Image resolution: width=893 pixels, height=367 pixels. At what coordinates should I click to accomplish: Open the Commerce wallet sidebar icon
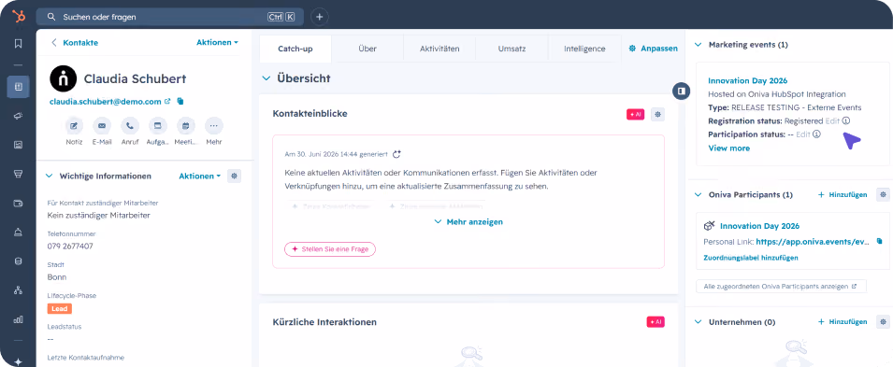coord(18,204)
